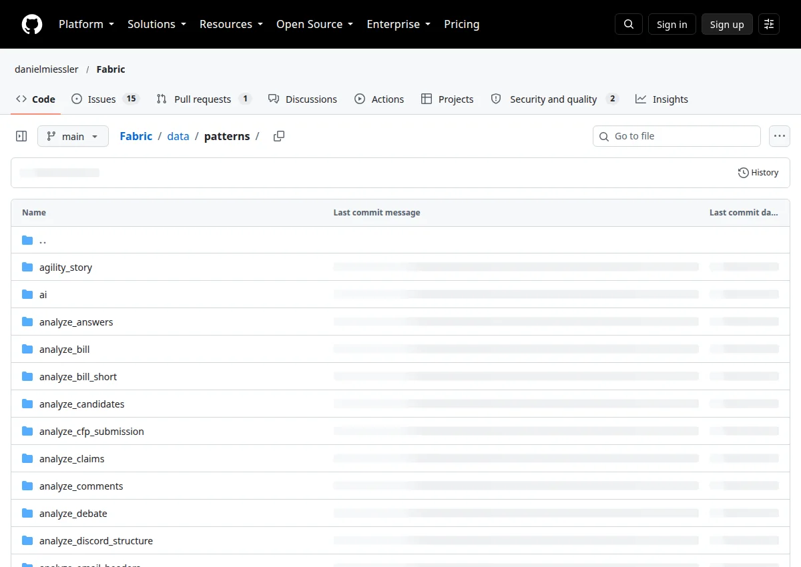801x567 pixels.
Task: Go to the Actions tab
Action: point(379,99)
